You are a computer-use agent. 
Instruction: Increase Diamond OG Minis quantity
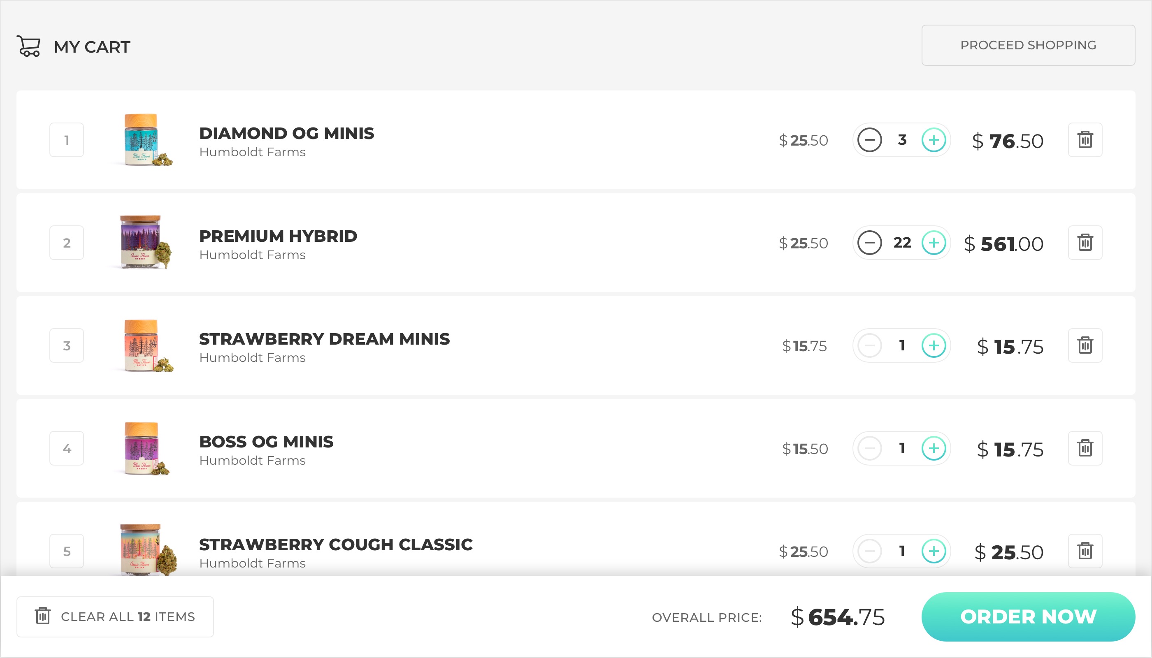click(x=934, y=140)
